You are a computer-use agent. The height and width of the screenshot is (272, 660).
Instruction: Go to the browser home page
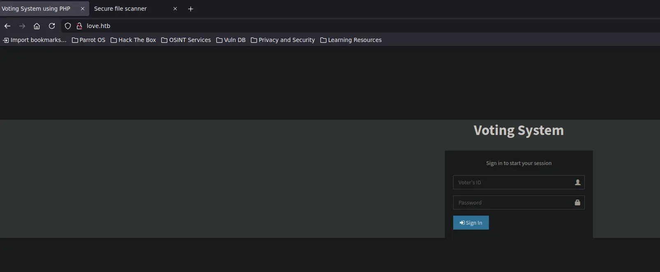click(x=37, y=26)
